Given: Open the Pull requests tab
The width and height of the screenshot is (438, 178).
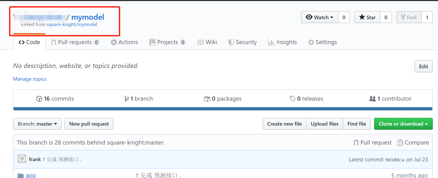Looking at the screenshot, I should click(x=75, y=42).
